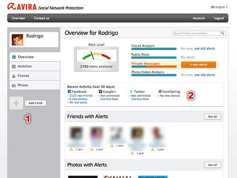Click Photo/Video Analysis see old alerts link
Screen dimensions: 237x178
tap(204, 75)
